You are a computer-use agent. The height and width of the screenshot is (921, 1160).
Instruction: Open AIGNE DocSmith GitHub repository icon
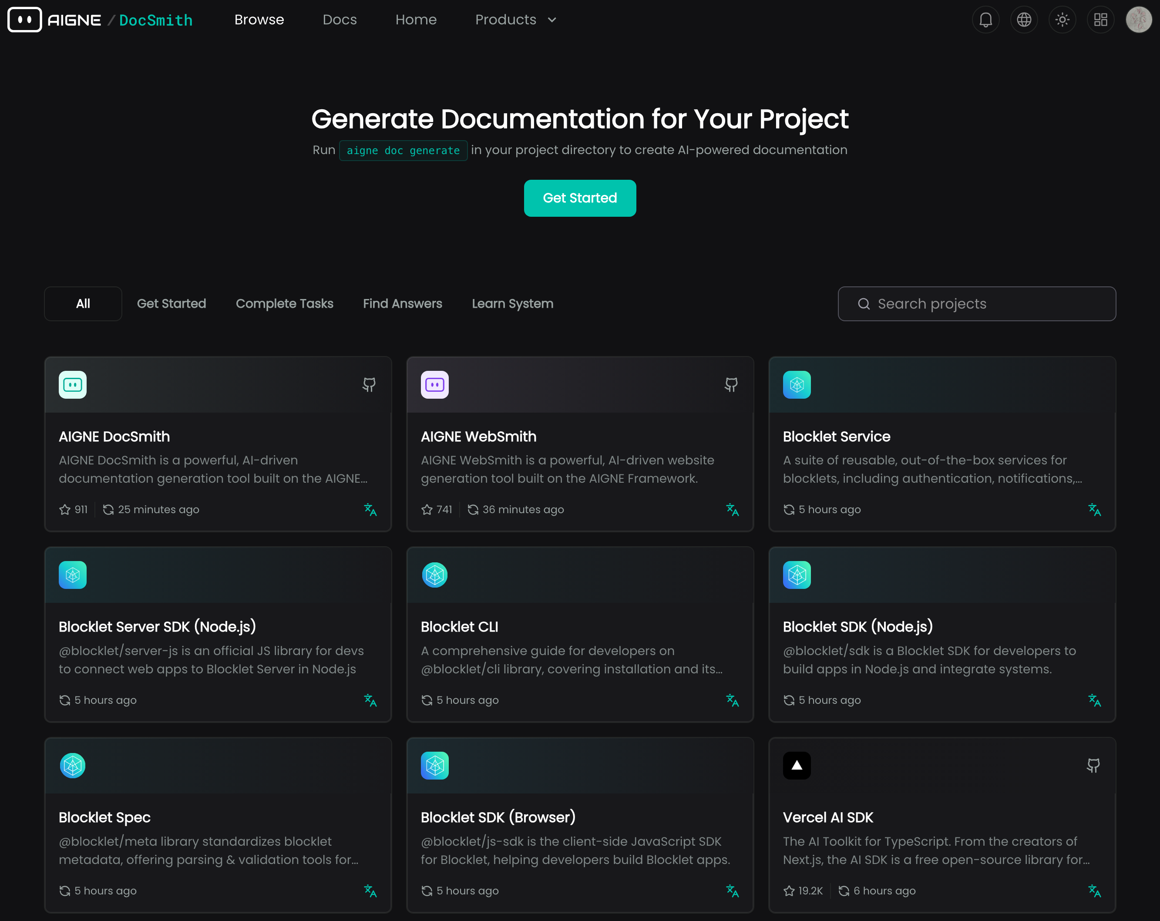point(369,385)
